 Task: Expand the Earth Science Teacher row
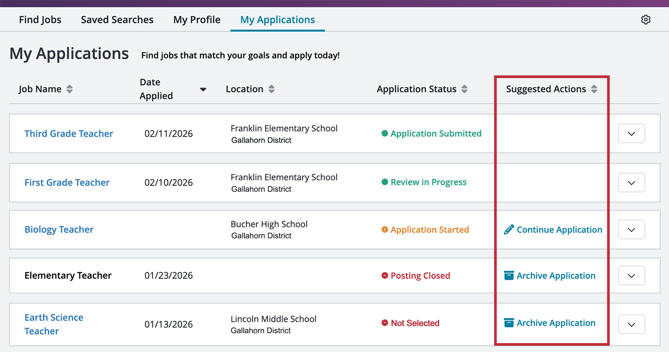[x=631, y=324]
